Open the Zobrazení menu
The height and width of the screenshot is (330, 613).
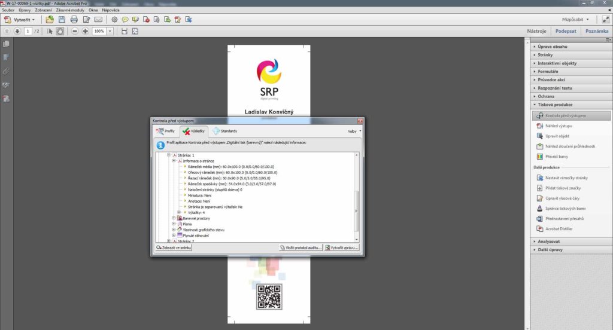click(43, 10)
